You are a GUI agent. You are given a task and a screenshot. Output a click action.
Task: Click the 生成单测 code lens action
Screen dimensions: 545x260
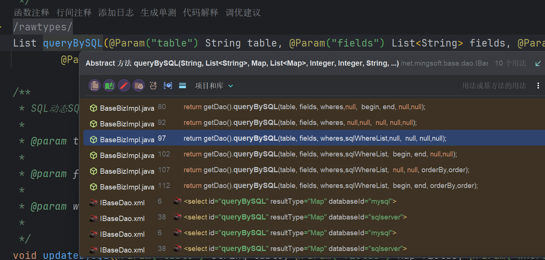159,13
